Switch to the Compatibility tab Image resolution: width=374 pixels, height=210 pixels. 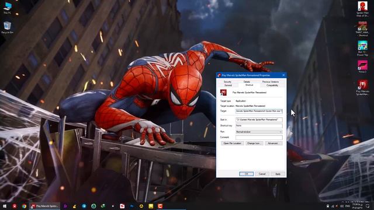272,85
